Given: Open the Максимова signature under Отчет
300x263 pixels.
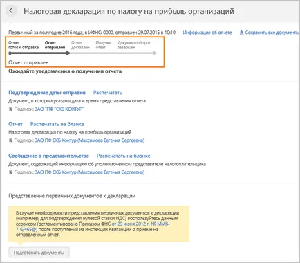Looking at the screenshot, I should (90, 140).
